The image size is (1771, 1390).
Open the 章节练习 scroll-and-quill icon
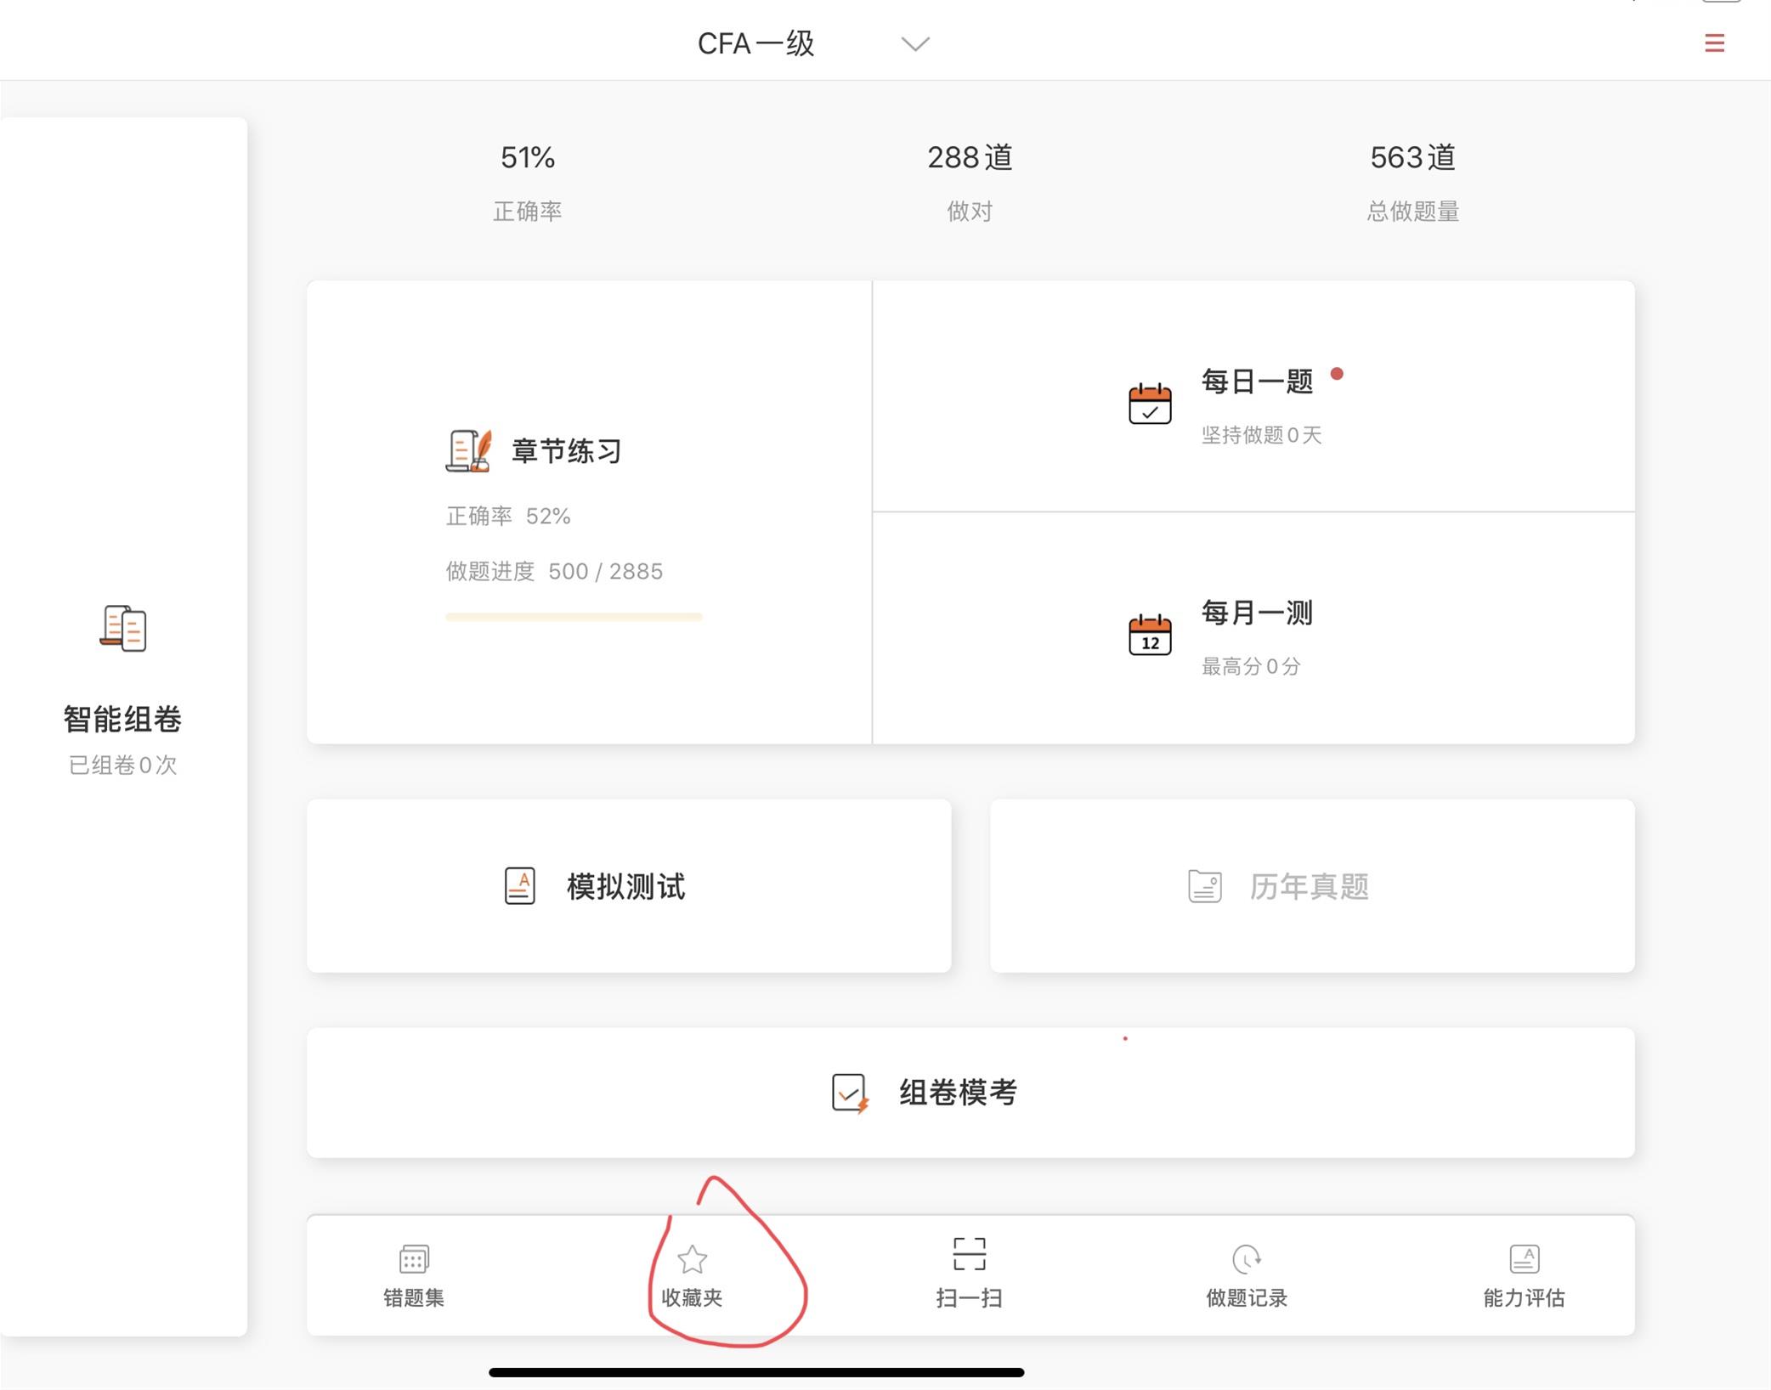tap(468, 450)
